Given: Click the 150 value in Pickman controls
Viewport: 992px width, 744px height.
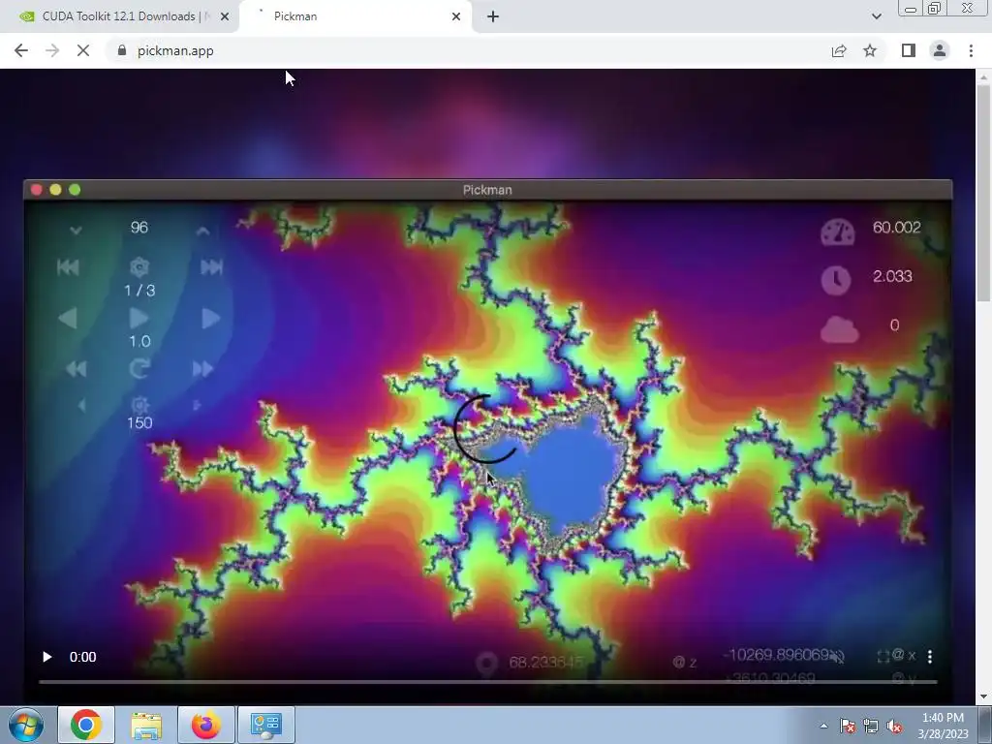Looking at the screenshot, I should click(139, 422).
